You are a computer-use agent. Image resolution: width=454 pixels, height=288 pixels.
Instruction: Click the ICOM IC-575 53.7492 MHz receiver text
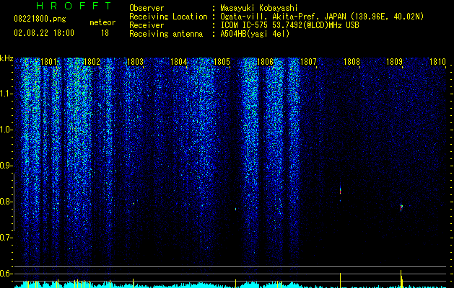point(289,25)
